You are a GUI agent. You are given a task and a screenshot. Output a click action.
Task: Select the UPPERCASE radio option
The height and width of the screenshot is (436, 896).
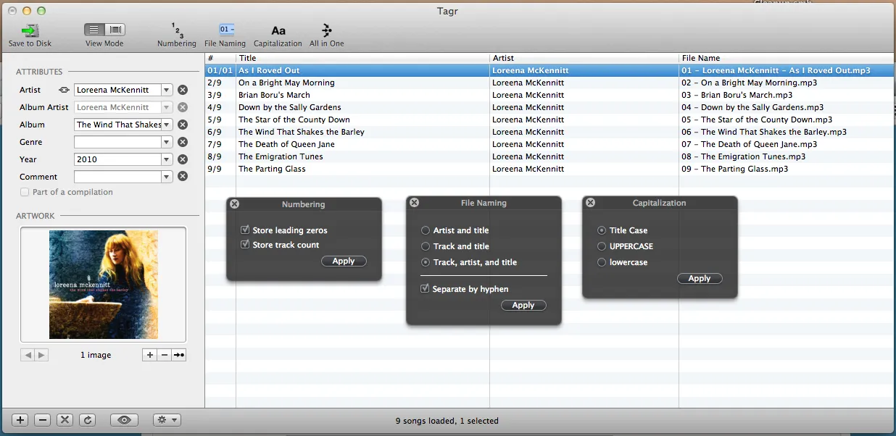(602, 246)
